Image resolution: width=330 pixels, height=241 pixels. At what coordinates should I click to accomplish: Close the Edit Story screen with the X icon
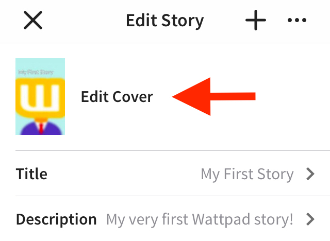(33, 20)
